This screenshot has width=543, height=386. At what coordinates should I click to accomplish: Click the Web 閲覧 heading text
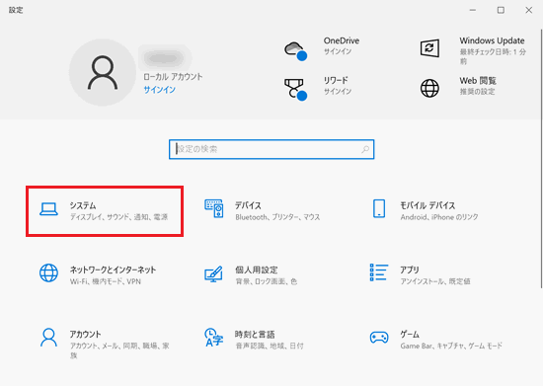click(478, 81)
